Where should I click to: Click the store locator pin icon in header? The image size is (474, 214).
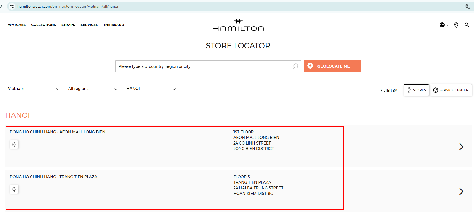coord(456,25)
